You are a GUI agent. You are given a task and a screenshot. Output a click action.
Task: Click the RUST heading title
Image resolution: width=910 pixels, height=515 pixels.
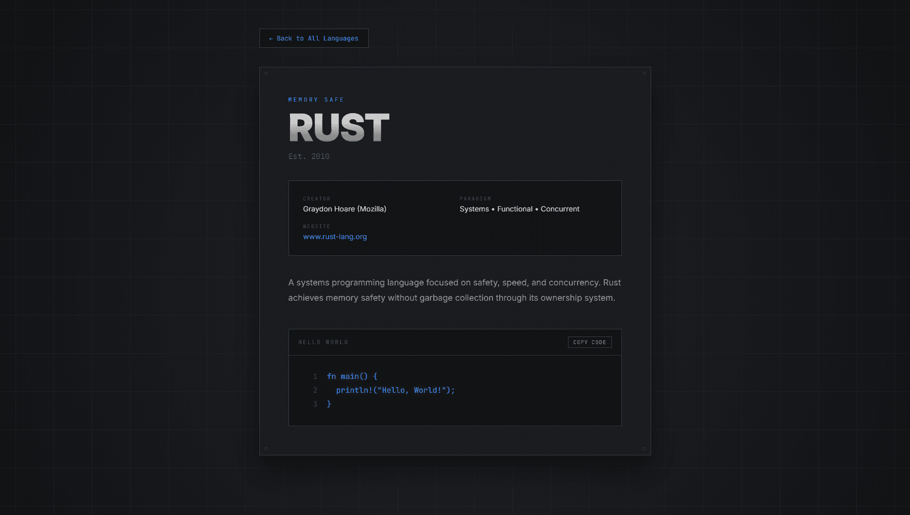[339, 127]
